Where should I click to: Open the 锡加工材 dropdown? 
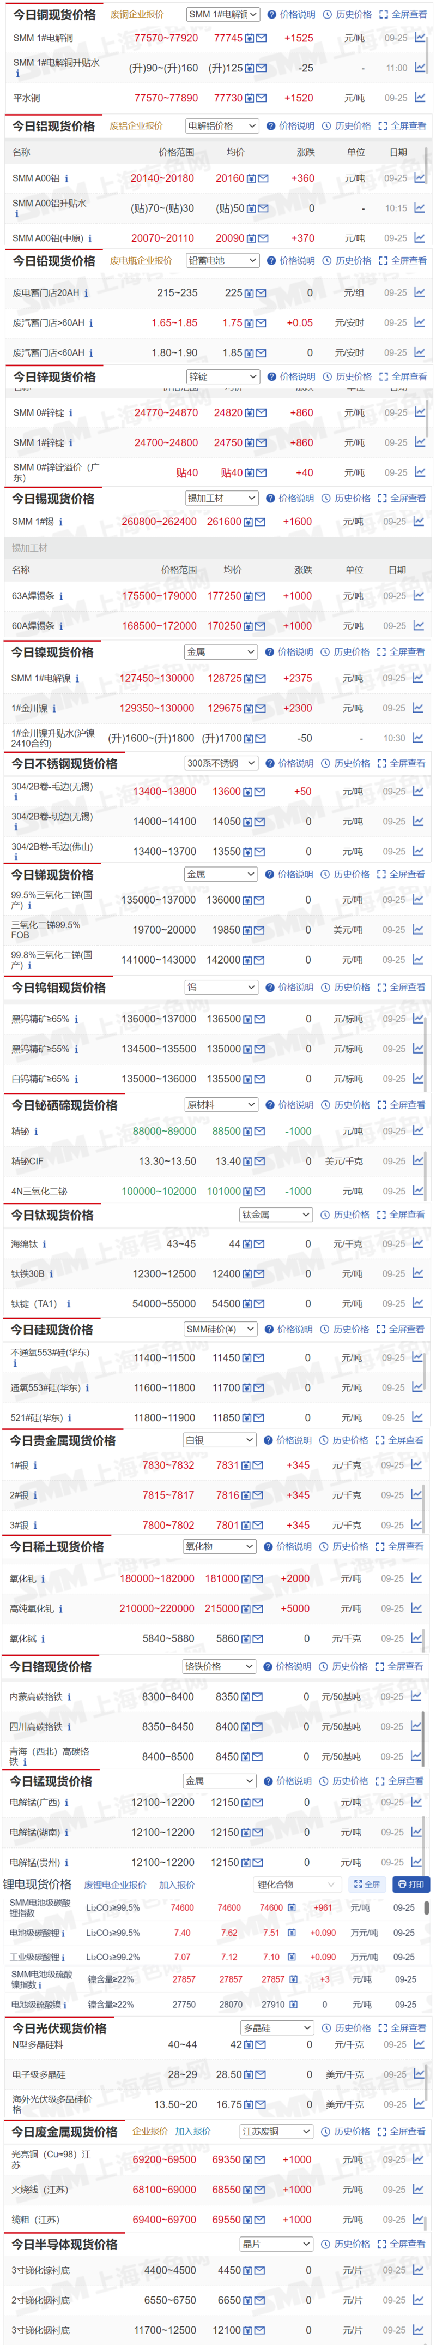(x=221, y=498)
